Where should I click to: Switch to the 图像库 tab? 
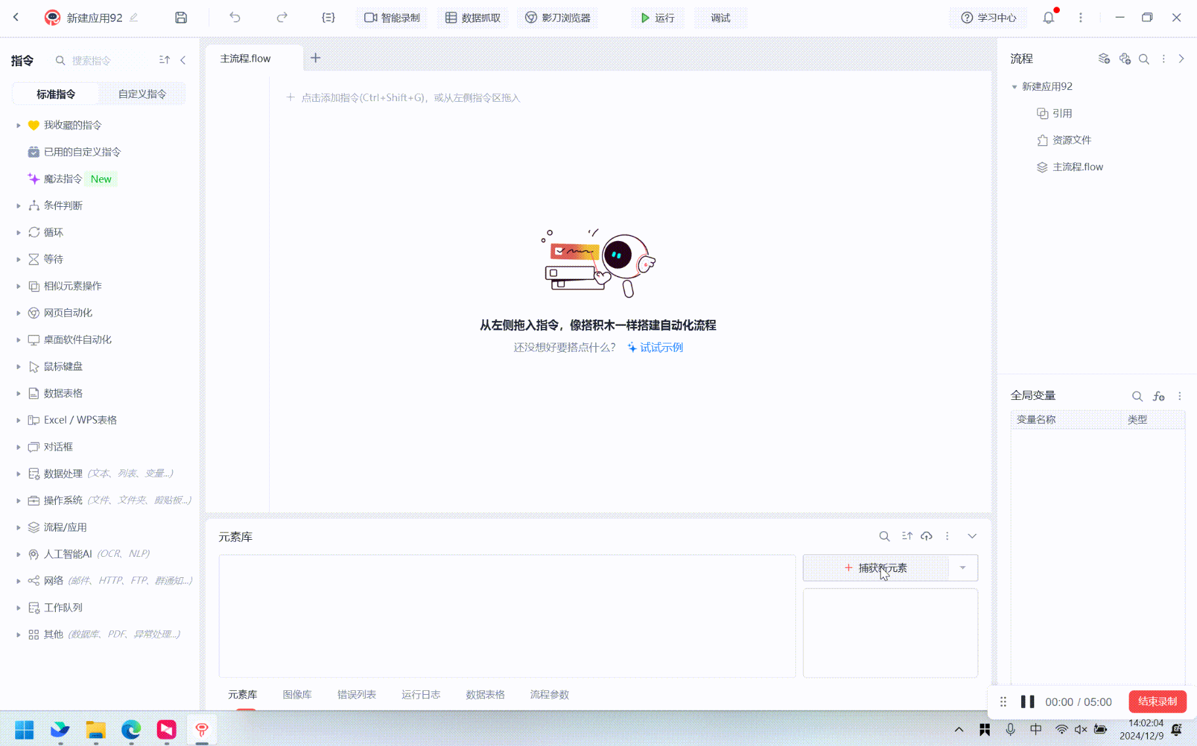pyautogui.click(x=297, y=695)
